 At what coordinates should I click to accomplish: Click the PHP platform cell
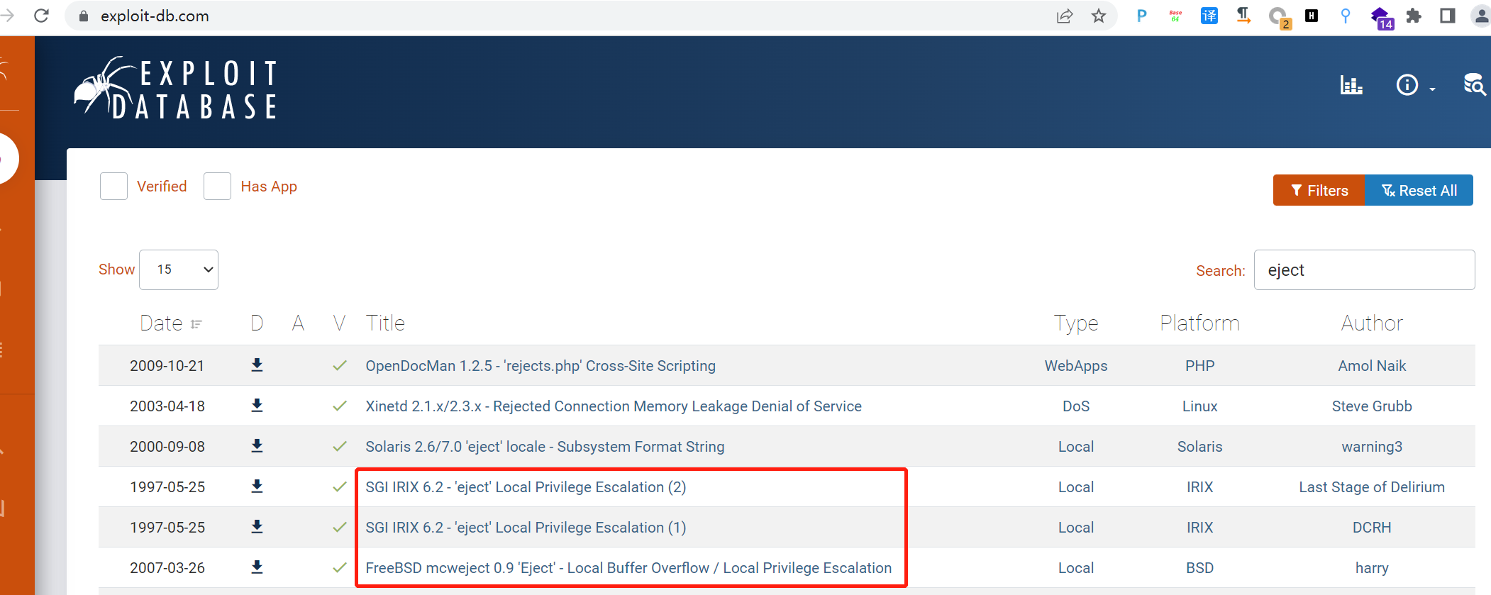pyautogui.click(x=1199, y=366)
